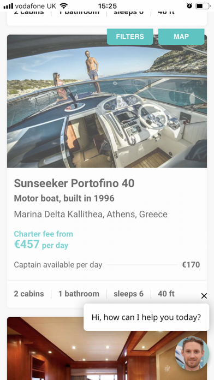Viewport: 214px width, 380px height.
Task: Tap the battery indicator icon
Action: click(x=203, y=6)
